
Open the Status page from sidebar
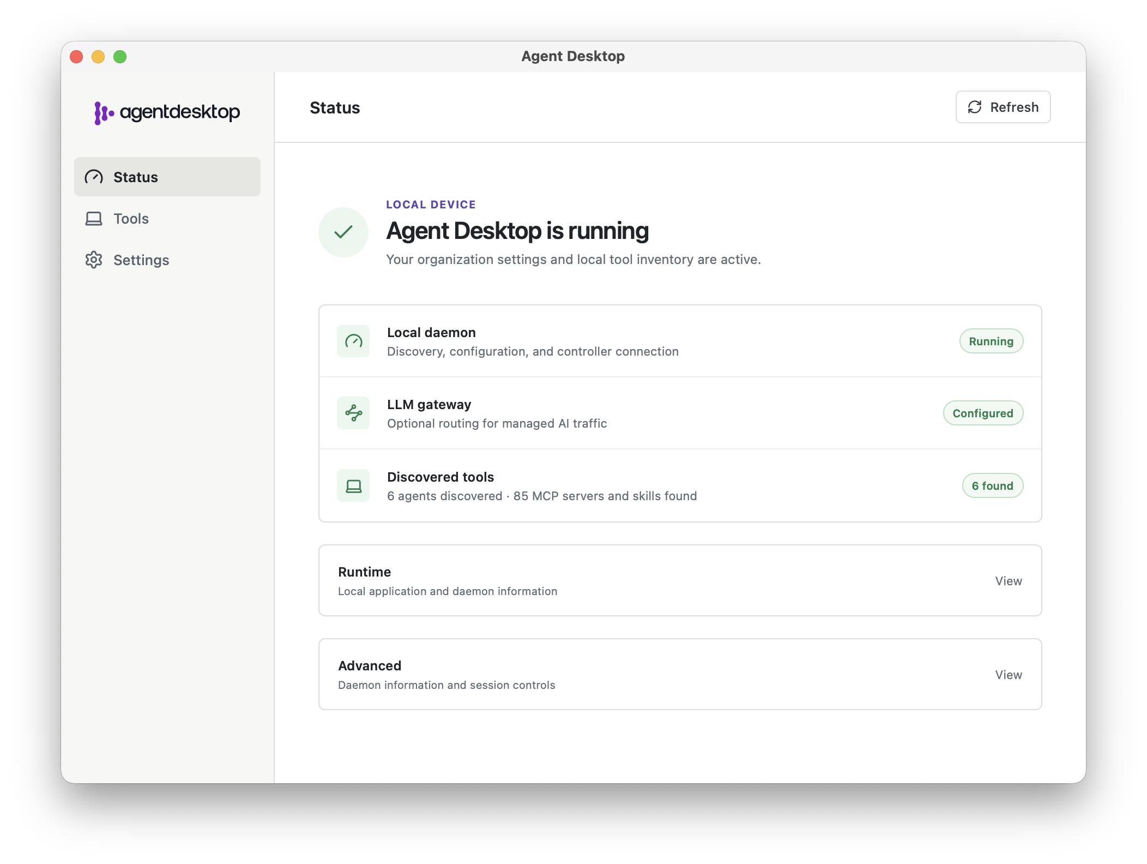[167, 177]
